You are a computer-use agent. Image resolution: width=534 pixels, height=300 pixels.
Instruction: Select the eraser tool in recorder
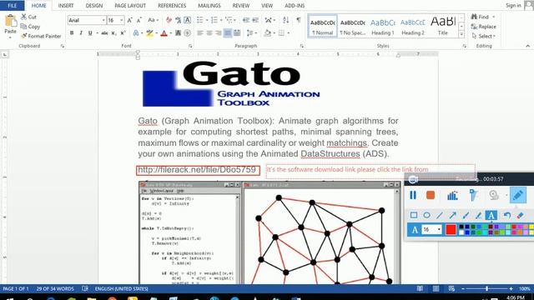[520, 215]
